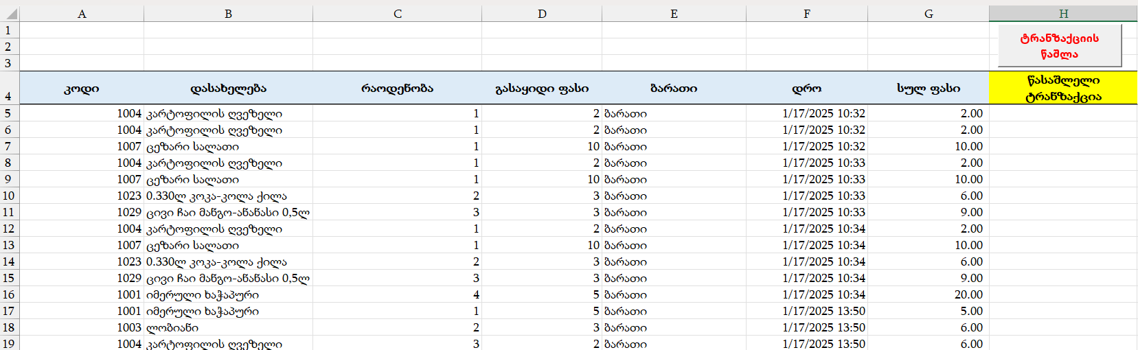Screen dimensions: 1138x350
Task: Click the Select All corner triangle
Action: point(10,14)
